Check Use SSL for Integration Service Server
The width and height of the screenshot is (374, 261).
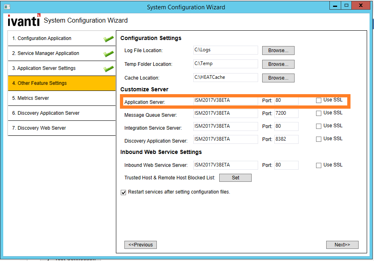pyautogui.click(x=319, y=126)
